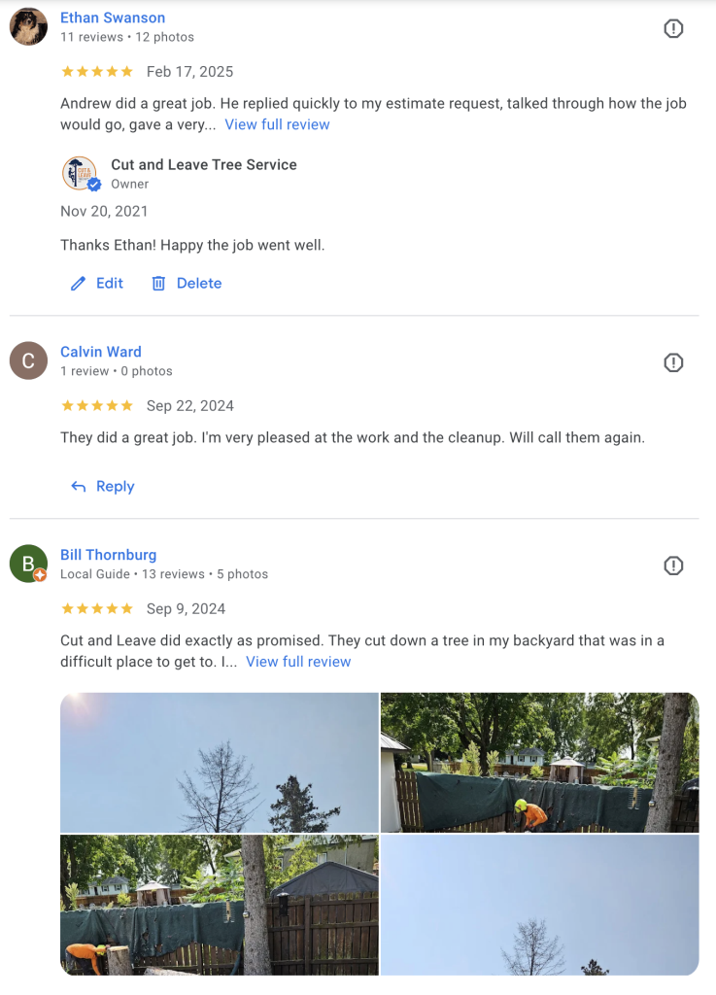Expand Ethan Swanson's full review
The height and width of the screenshot is (995, 716).
[277, 124]
